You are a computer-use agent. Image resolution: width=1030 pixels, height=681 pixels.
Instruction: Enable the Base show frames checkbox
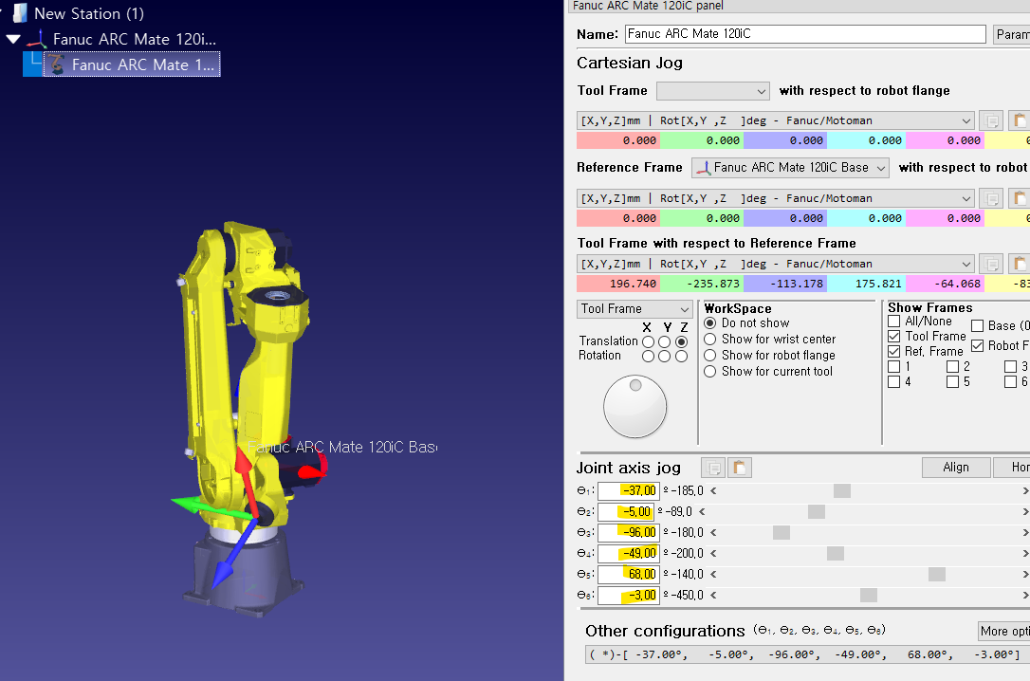click(x=978, y=325)
